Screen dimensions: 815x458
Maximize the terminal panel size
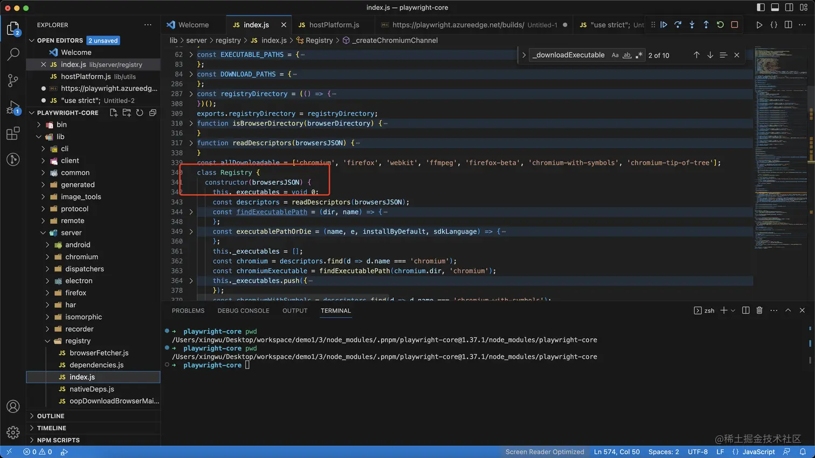tap(788, 310)
